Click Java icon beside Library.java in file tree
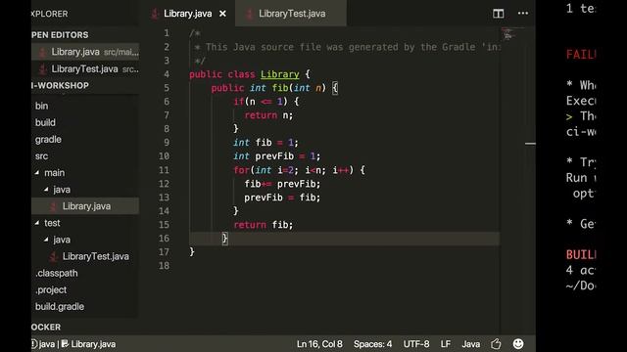 click(53, 206)
